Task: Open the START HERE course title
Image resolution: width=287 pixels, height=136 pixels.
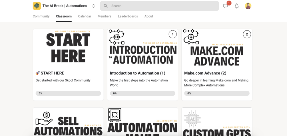Action: [x=52, y=73]
